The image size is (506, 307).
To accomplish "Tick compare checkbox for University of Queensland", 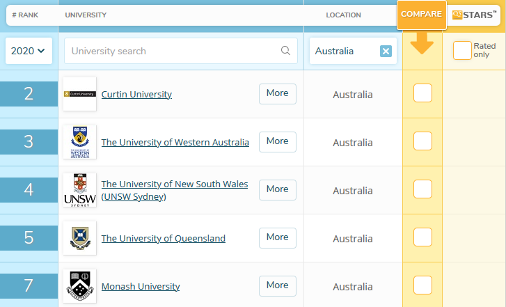I will [422, 237].
